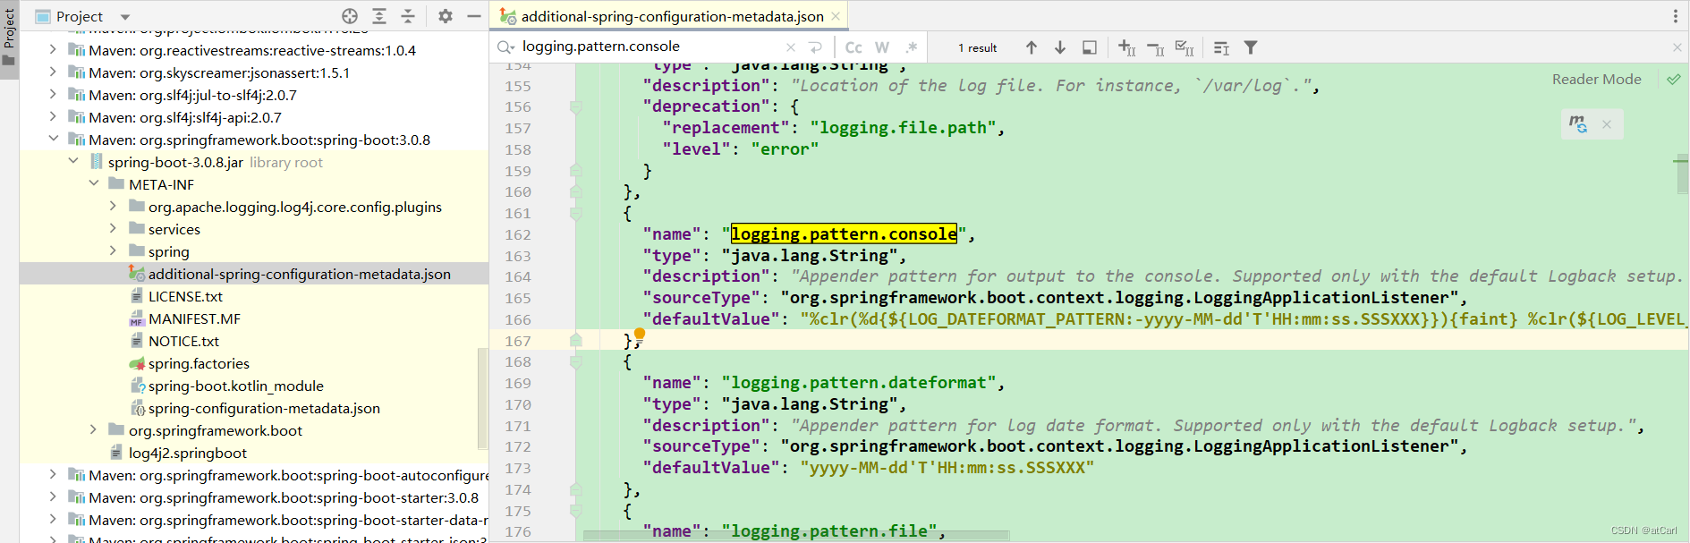Open the Project view dropdown
The height and width of the screenshot is (543, 1690).
[125, 17]
